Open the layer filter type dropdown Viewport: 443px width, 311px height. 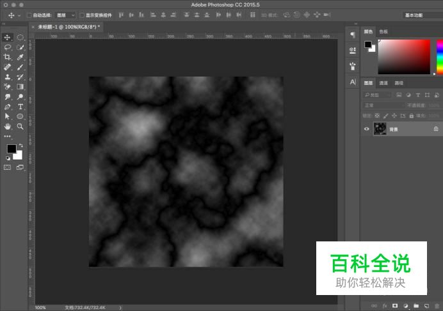(377, 95)
